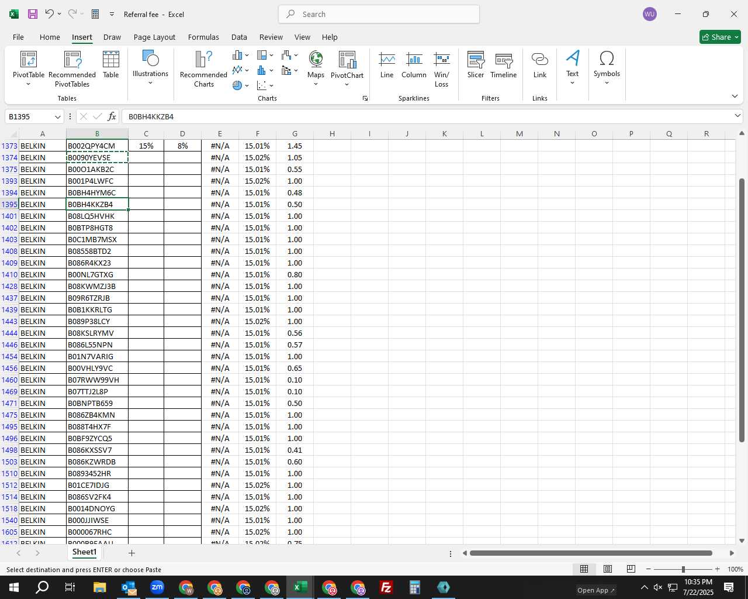Open Zoom app from the taskbar
The width and height of the screenshot is (748, 599).
157,587
